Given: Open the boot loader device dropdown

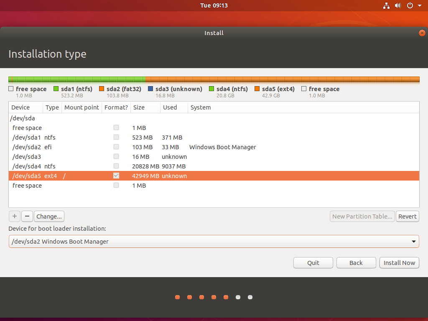Looking at the screenshot, I should pos(214,241).
